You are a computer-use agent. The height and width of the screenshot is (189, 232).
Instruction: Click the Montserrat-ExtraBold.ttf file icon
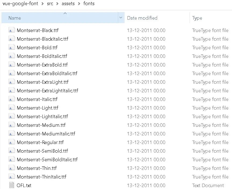[x=12, y=64]
